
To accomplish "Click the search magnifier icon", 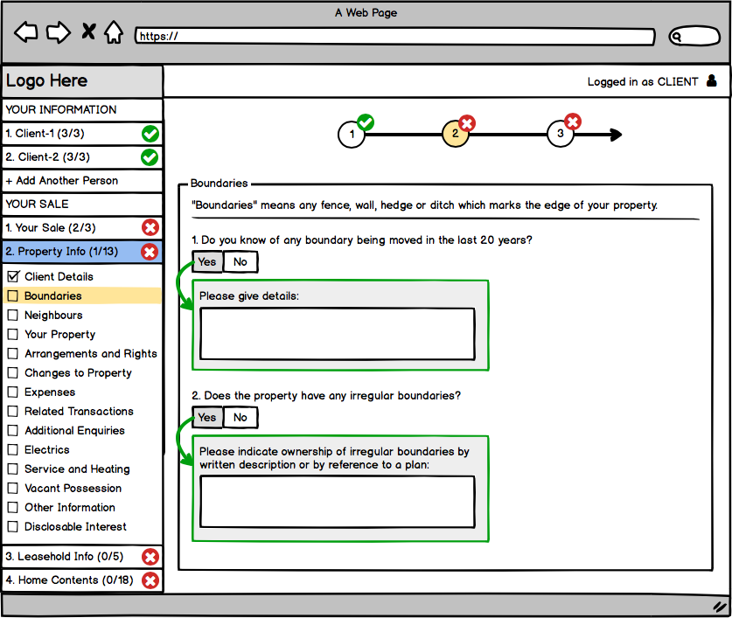I will coord(678,37).
